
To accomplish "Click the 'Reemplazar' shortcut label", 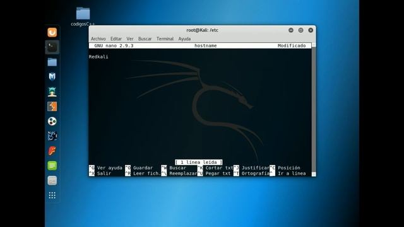I will pyautogui.click(x=183, y=174).
